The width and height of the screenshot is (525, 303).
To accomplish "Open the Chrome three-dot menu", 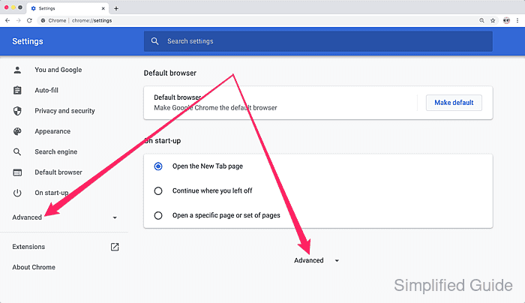I will coord(517,20).
